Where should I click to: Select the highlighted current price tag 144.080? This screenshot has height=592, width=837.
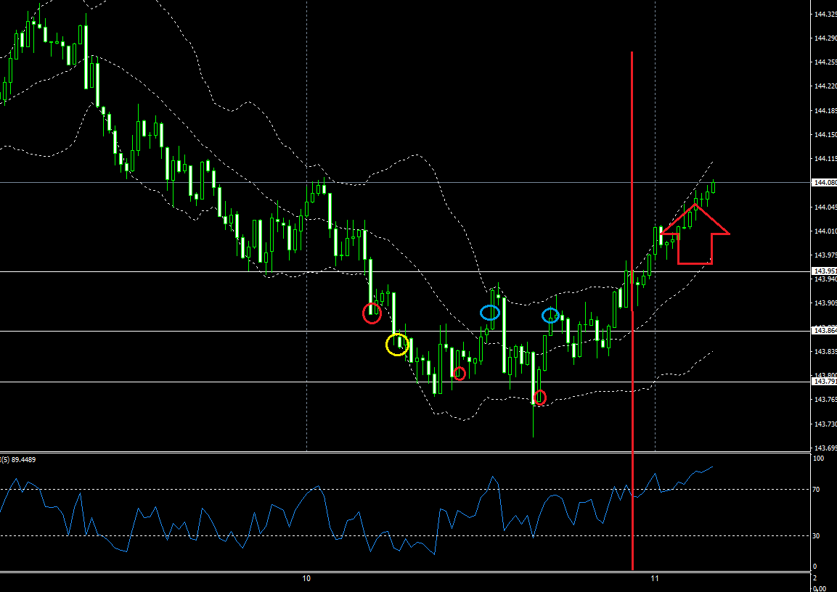click(x=824, y=182)
